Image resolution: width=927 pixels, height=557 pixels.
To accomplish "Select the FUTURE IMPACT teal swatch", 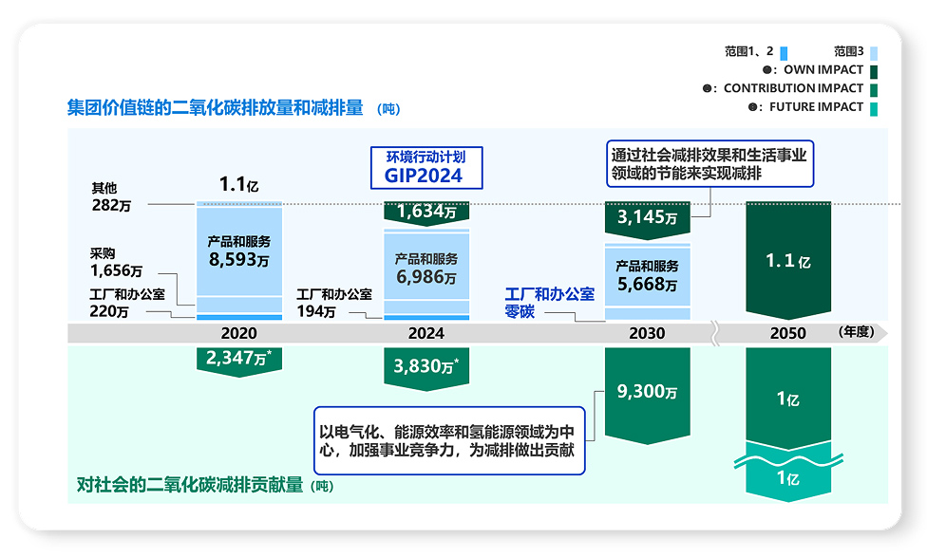I will pyautogui.click(x=874, y=107).
